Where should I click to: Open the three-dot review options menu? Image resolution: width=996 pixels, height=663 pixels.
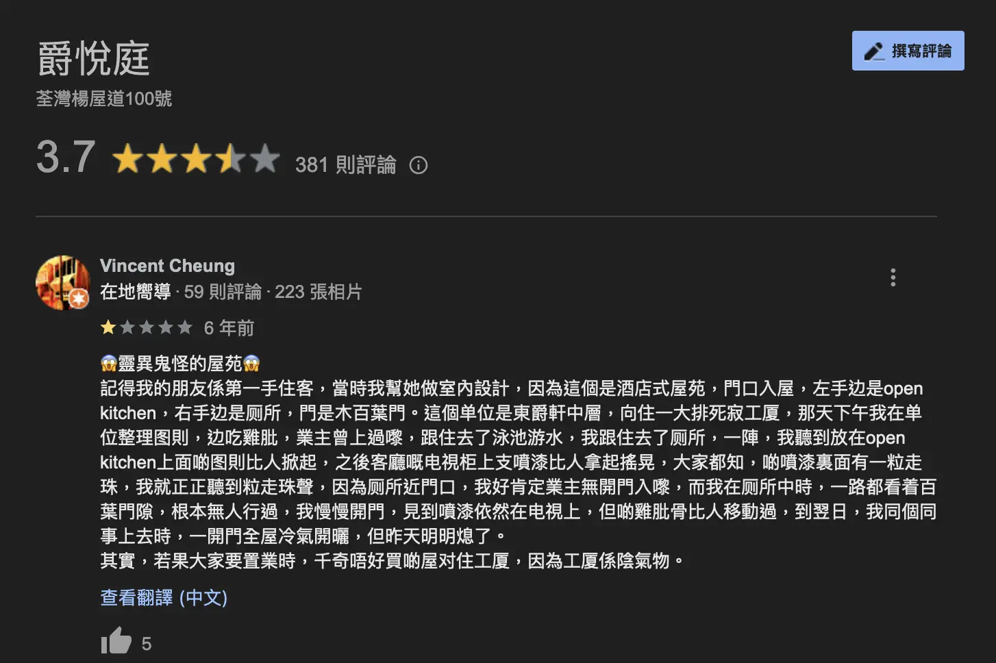[x=893, y=277]
